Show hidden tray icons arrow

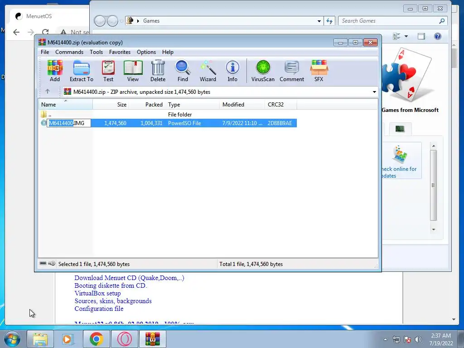coord(385,339)
